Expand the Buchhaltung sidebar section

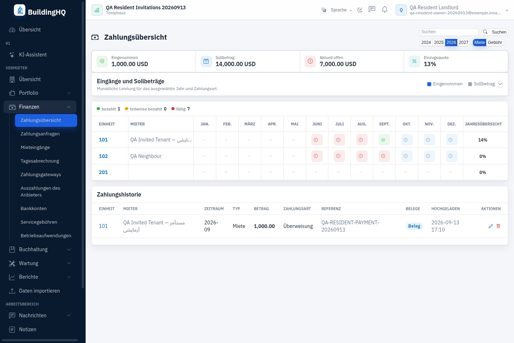40,249
